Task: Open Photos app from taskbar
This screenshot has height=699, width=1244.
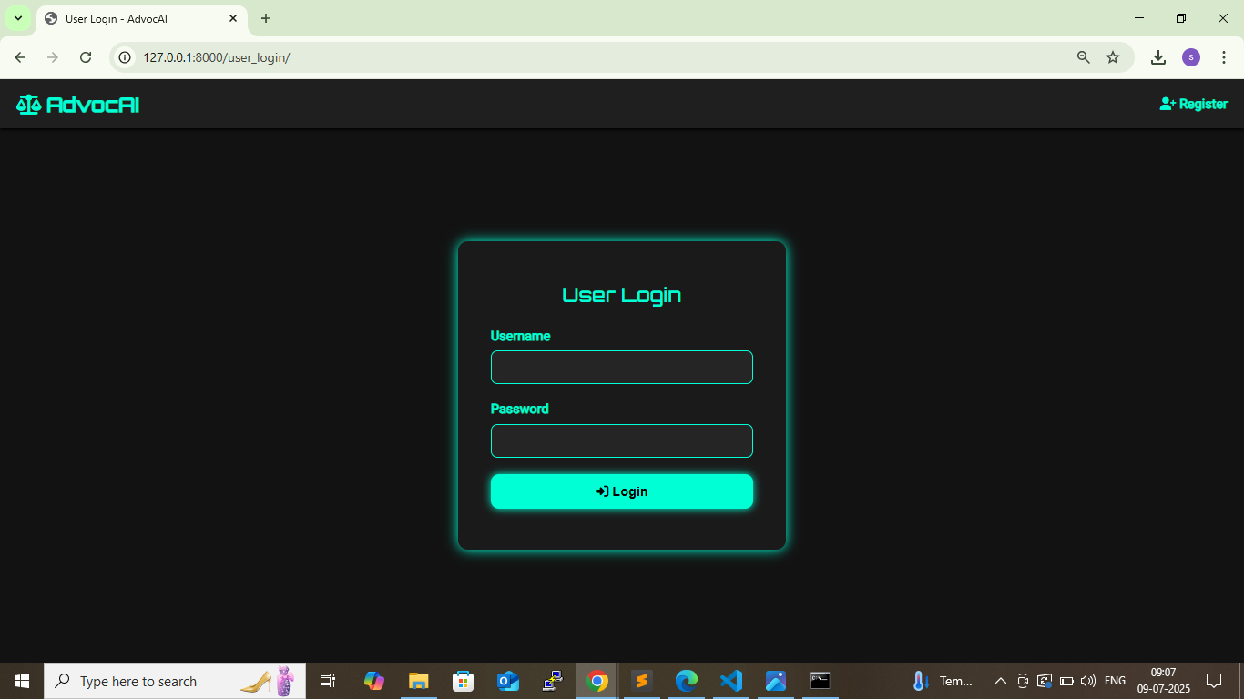Action: click(x=775, y=681)
